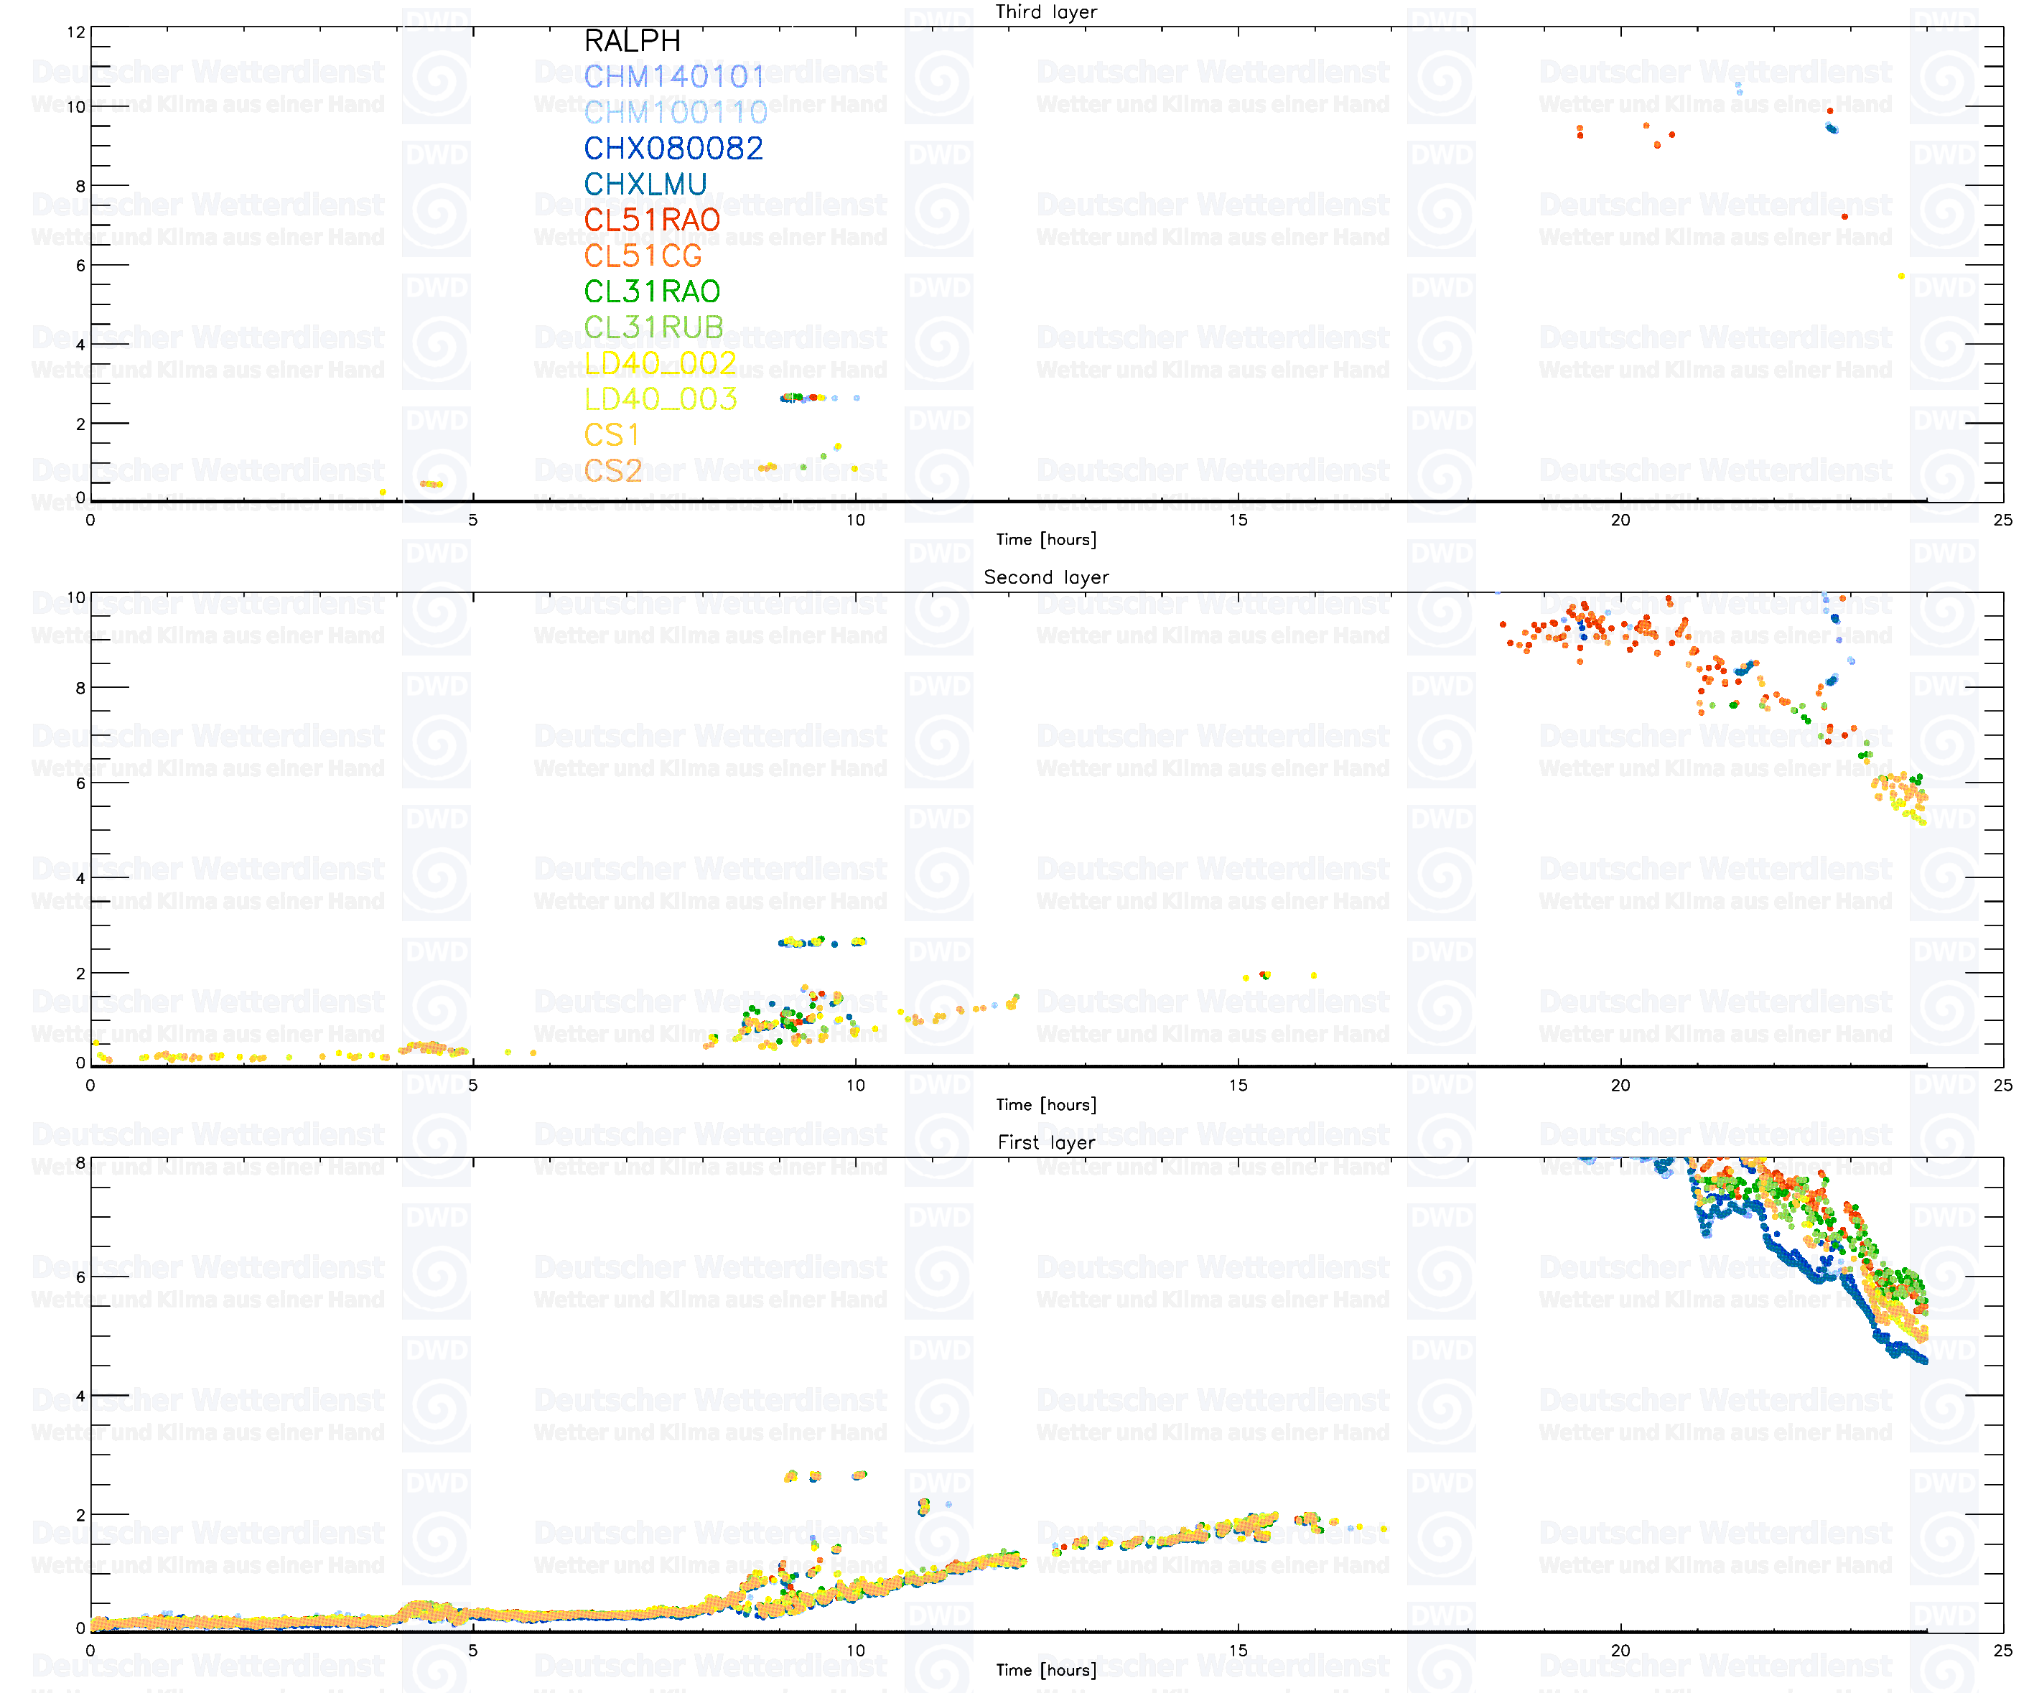Click the LD40_003 legend entry

coord(661,400)
